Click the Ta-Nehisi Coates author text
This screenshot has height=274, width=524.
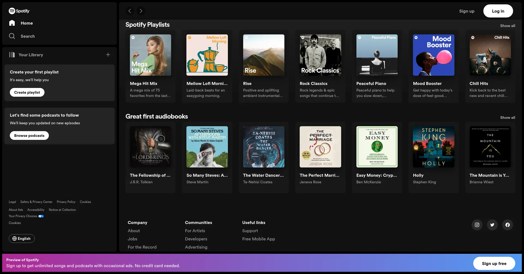[x=258, y=182]
